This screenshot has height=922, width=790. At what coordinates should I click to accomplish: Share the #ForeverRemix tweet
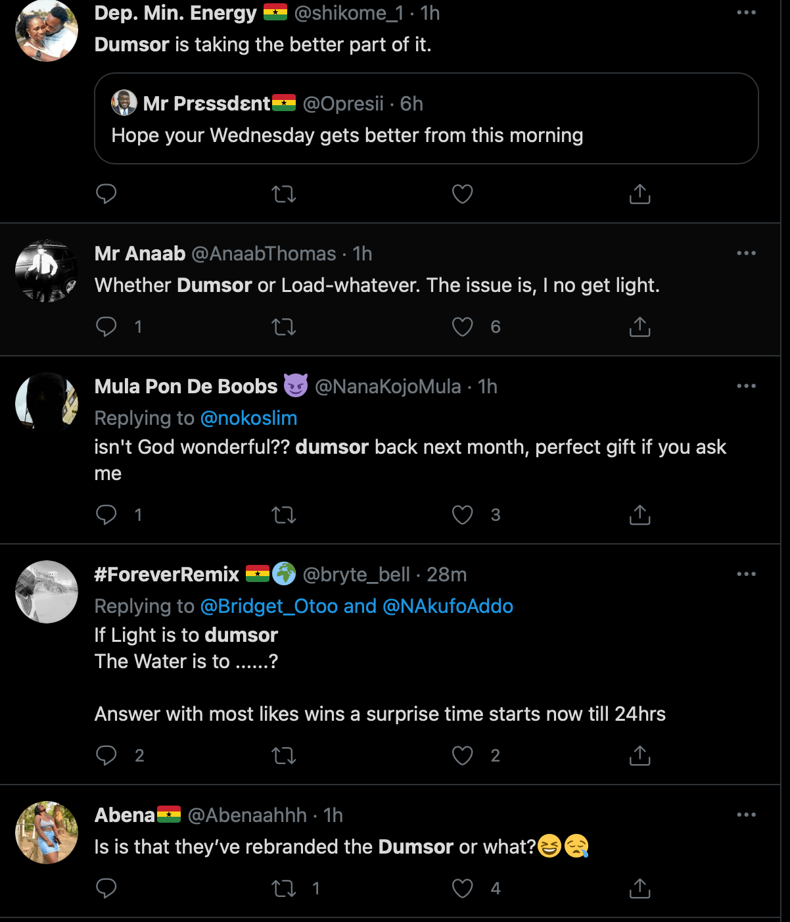click(x=639, y=756)
